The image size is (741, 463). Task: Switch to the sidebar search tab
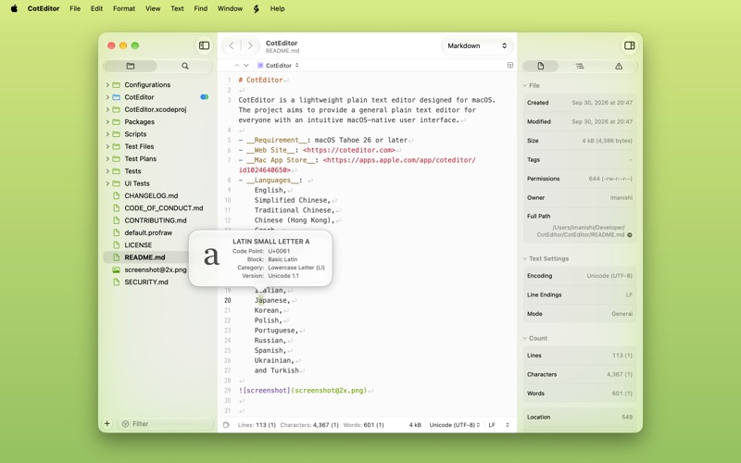(x=184, y=66)
